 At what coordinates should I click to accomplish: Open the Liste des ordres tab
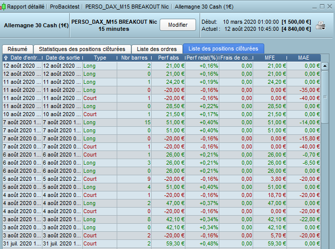157,49
